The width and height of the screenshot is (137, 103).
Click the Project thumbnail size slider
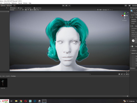click(x=125, y=96)
